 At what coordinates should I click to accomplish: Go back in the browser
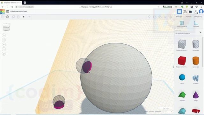(x=3, y=7)
